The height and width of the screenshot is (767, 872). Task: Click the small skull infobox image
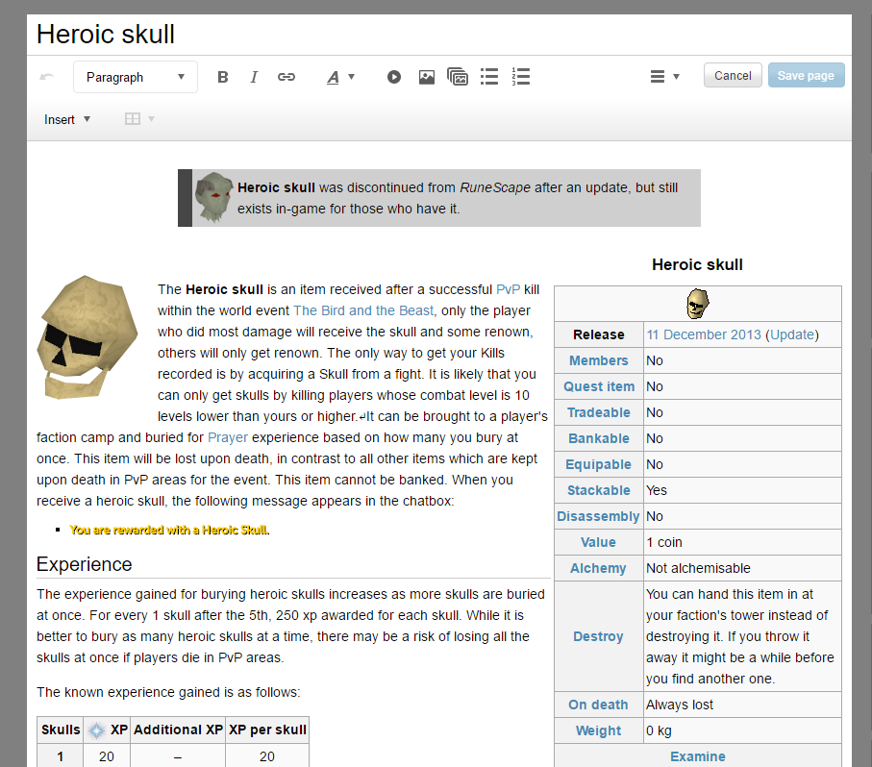pos(697,304)
